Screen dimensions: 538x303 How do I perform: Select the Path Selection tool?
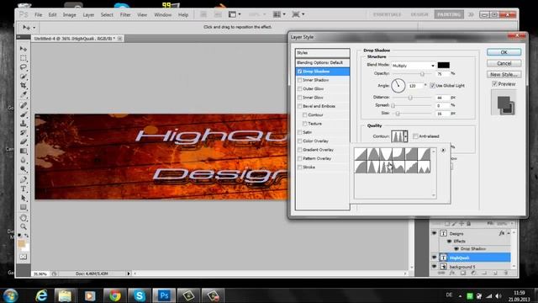[x=24, y=198]
